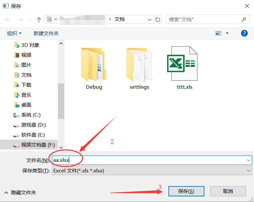The width and height of the screenshot is (254, 202).
Task: Click the aa.xlsx file name field
Action: tap(152, 160)
